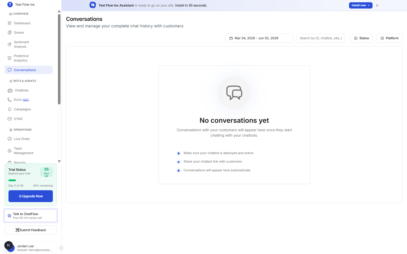Click the assistant chat icon in top banner

coord(93,5)
